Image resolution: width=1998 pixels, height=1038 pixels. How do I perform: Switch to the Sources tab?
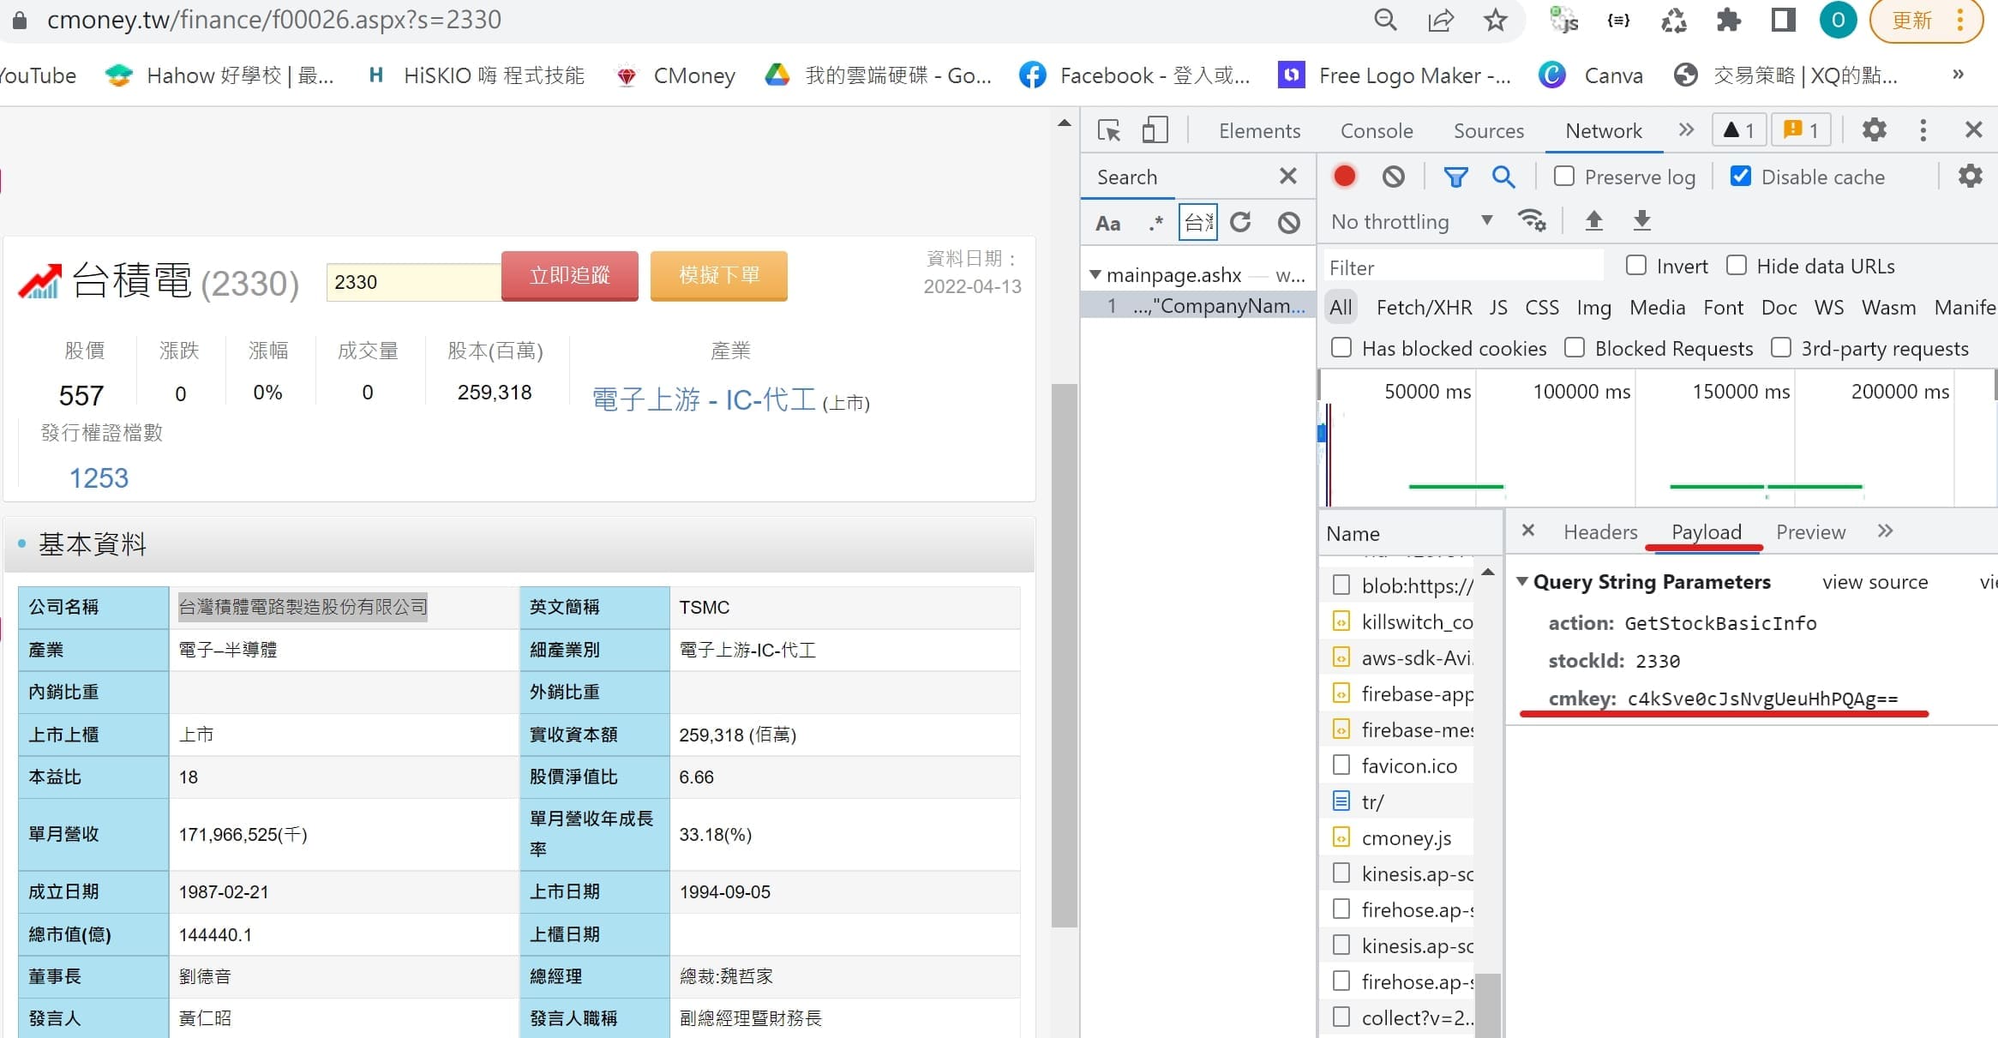[x=1489, y=130]
